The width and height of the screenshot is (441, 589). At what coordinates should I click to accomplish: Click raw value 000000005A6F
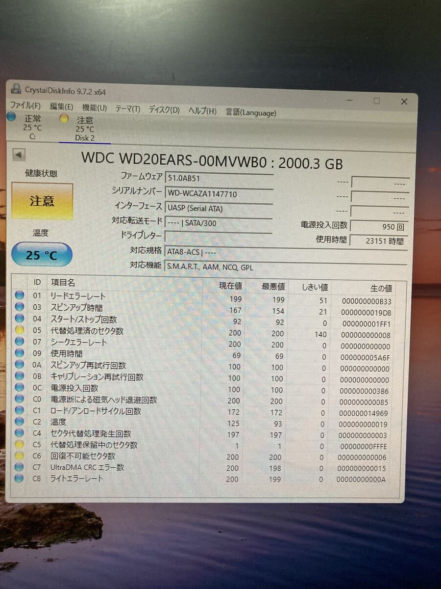coord(365,357)
